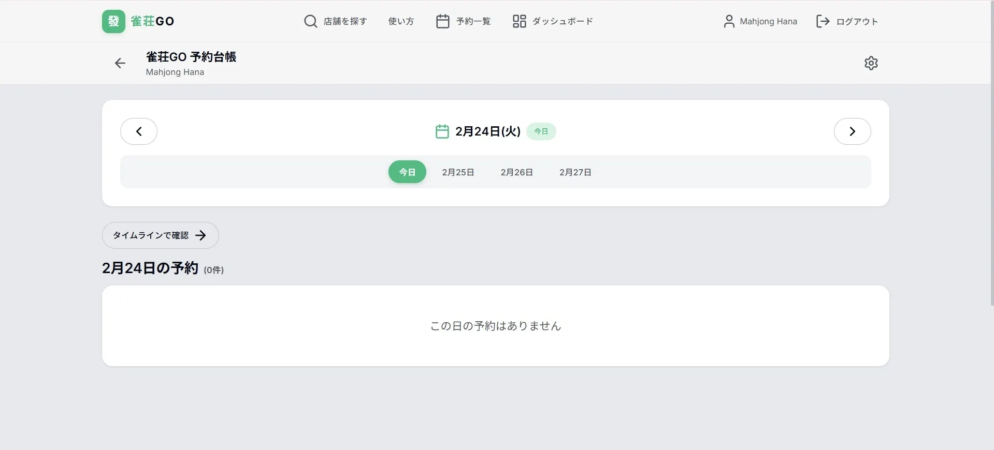Open settings via the gear icon
The image size is (994, 450).
(871, 63)
